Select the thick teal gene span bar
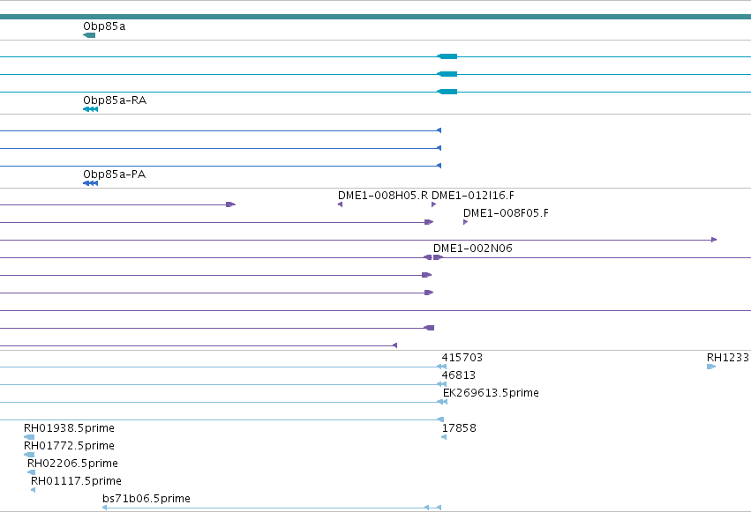The height and width of the screenshot is (512, 751). pyautogui.click(x=376, y=18)
